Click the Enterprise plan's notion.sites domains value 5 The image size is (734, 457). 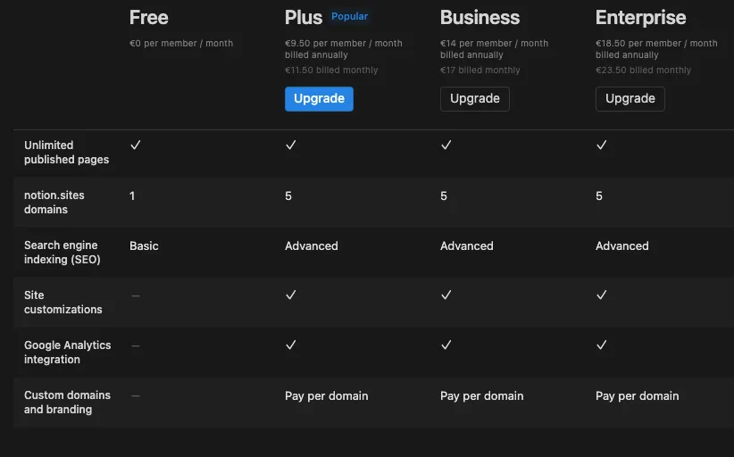[599, 196]
